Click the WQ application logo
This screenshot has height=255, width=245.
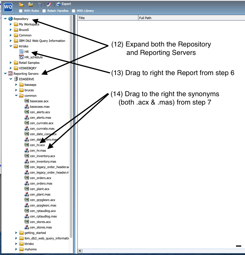click(8, 7)
